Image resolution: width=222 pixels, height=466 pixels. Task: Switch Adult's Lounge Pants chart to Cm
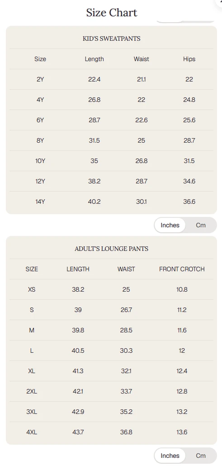(x=201, y=456)
